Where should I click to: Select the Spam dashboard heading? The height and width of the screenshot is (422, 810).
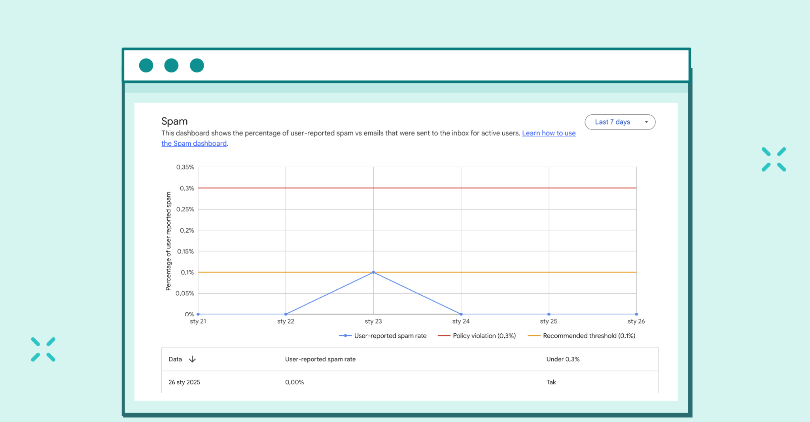click(174, 121)
